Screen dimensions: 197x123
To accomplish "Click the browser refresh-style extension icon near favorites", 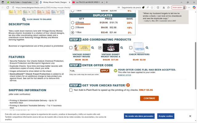I will (x=158, y=7).
